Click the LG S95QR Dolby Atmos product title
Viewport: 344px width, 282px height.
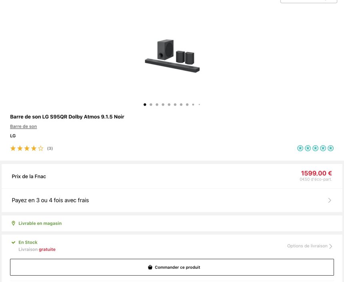pyautogui.click(x=67, y=117)
